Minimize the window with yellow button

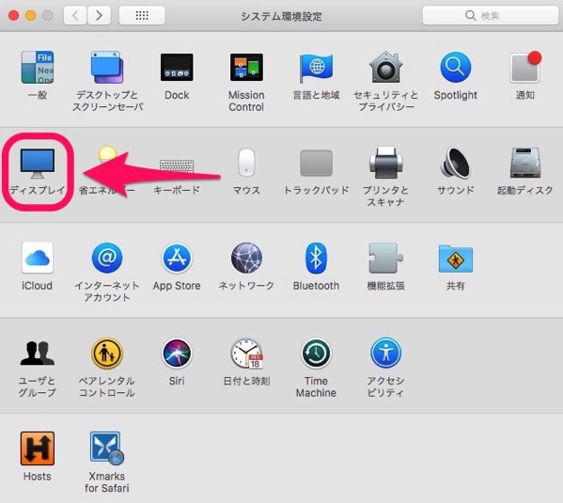click(x=30, y=15)
